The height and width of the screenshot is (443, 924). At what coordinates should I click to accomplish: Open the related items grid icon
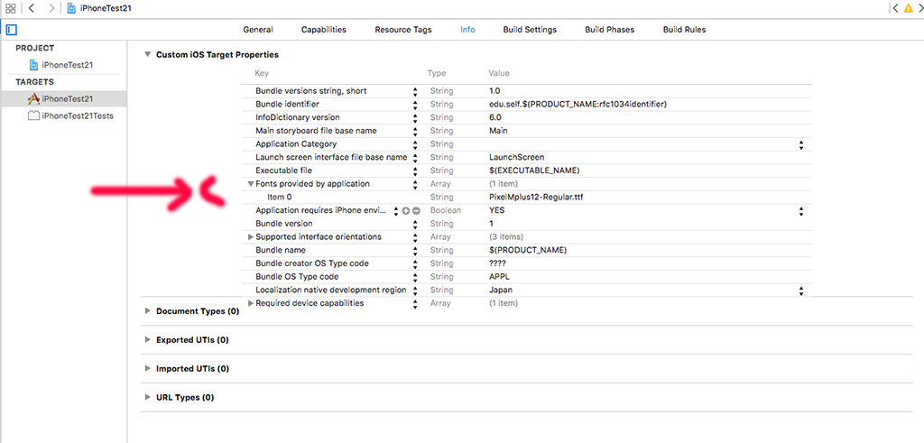click(x=11, y=8)
